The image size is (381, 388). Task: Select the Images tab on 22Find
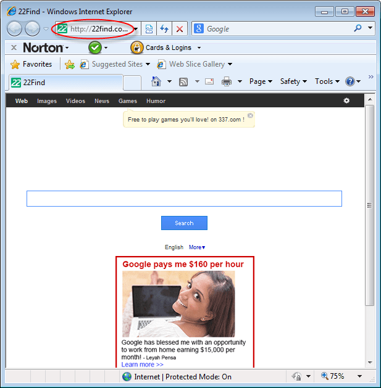pos(47,101)
